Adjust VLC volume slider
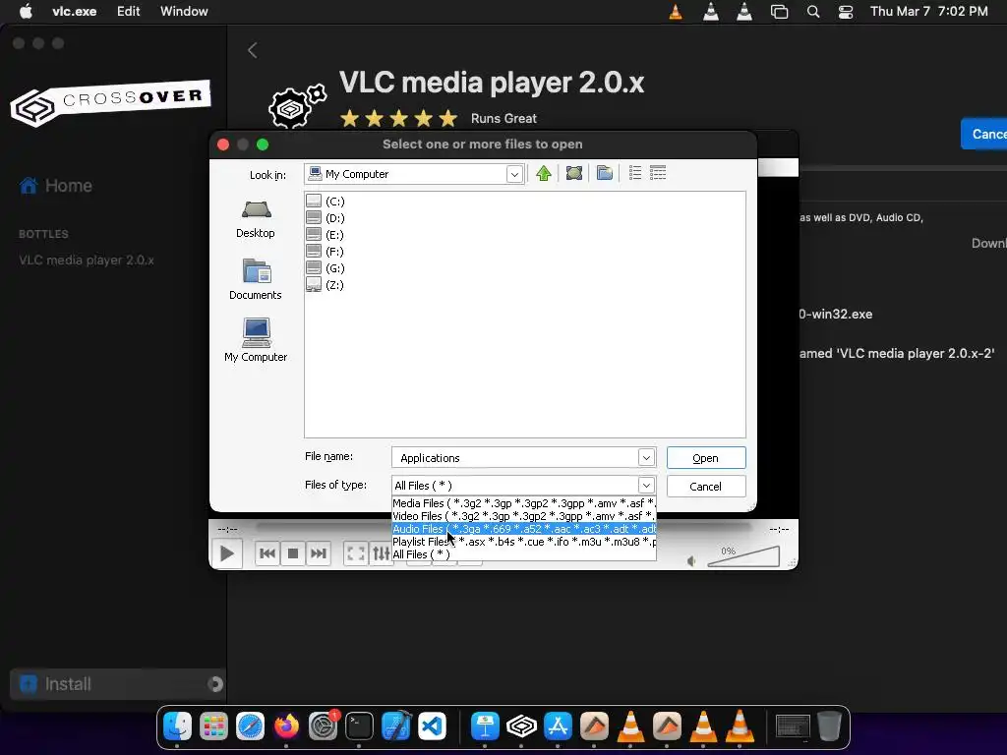 pos(743,556)
